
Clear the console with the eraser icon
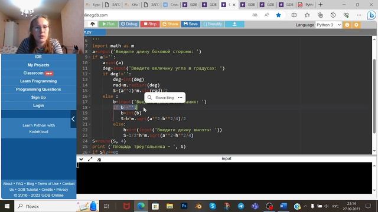(99, 159)
